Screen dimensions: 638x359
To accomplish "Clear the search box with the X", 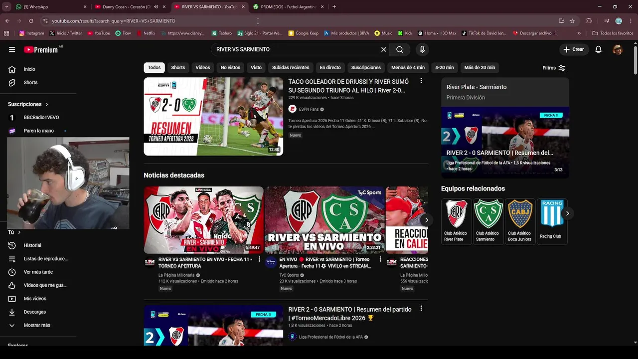I will point(384,49).
